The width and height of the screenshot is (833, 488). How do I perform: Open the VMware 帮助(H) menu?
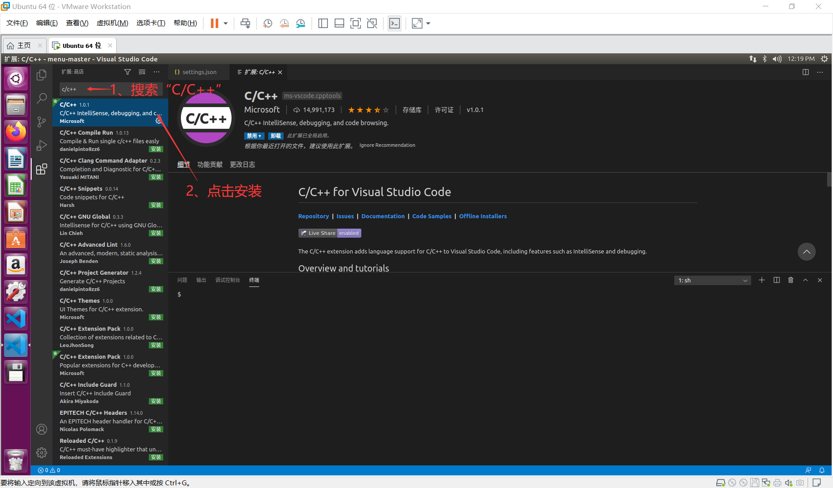click(x=185, y=23)
